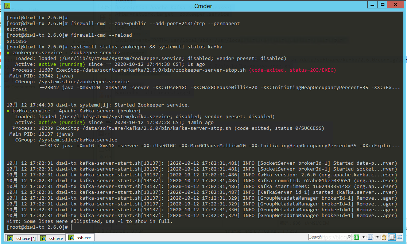
Task: Toggle the highlighted scrollbar-view icon in status bar
Action: (x=392, y=237)
